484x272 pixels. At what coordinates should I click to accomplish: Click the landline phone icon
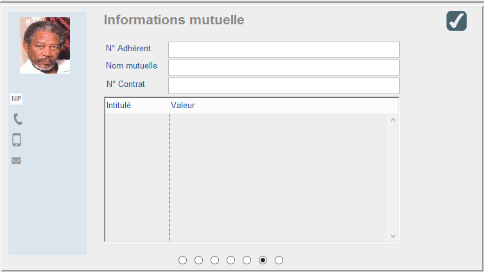[x=18, y=119]
